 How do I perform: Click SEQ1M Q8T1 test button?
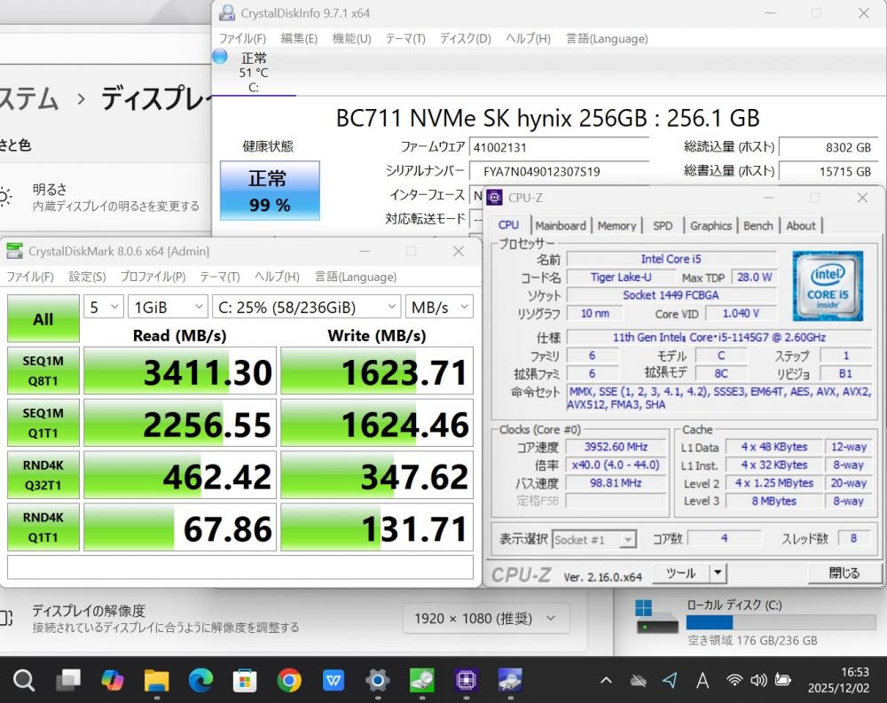43,370
